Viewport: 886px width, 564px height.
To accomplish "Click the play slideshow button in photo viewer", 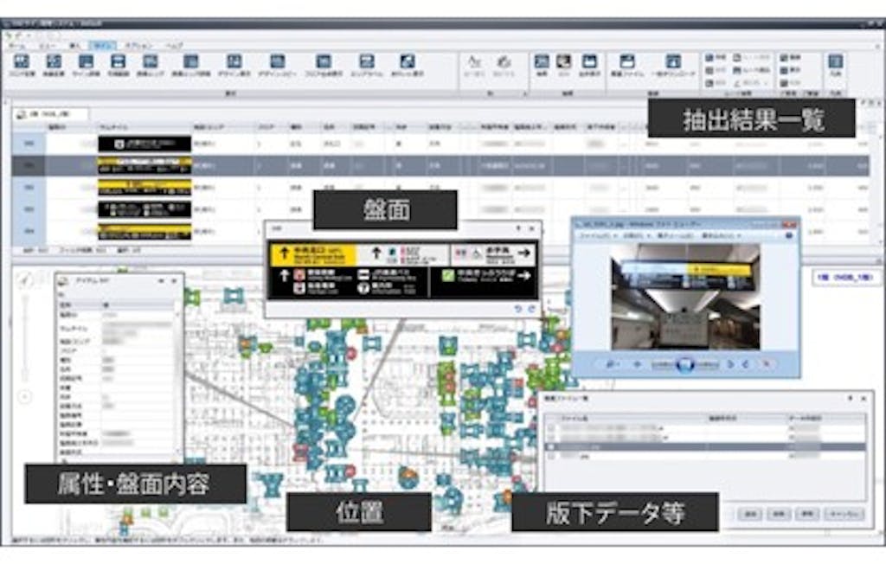I will 686,364.
